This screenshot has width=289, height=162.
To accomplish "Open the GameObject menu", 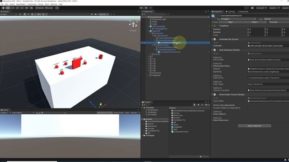I will (x=21, y=4).
